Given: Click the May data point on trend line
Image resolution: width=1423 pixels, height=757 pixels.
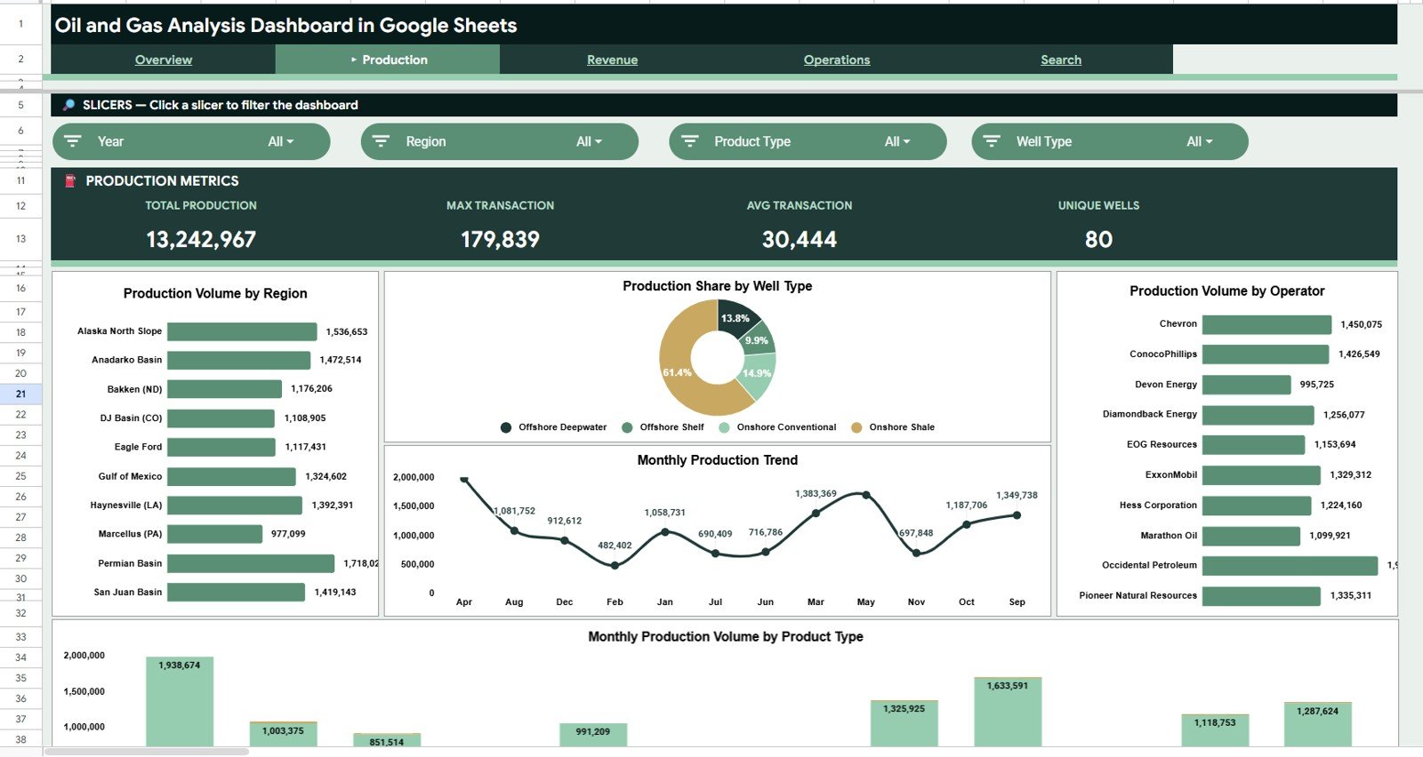Looking at the screenshot, I should coord(866,495).
